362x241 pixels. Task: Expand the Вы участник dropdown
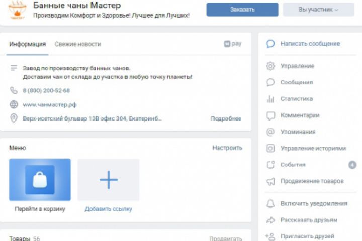coord(318,10)
